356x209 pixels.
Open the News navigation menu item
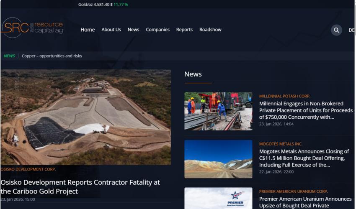(133, 30)
